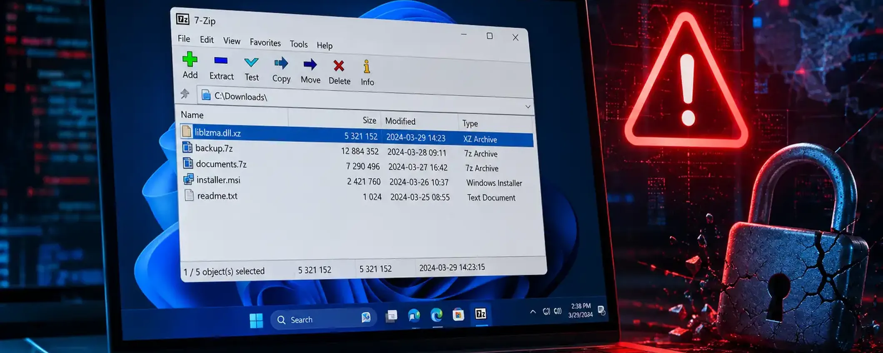Click the liblzma.dll.xz file icon
Image resolution: width=883 pixels, height=353 pixels.
click(187, 132)
